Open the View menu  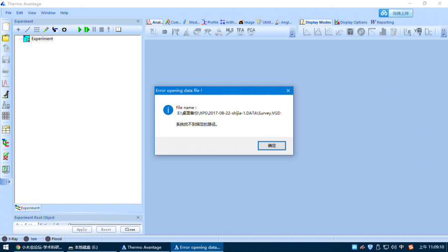pos(32,13)
